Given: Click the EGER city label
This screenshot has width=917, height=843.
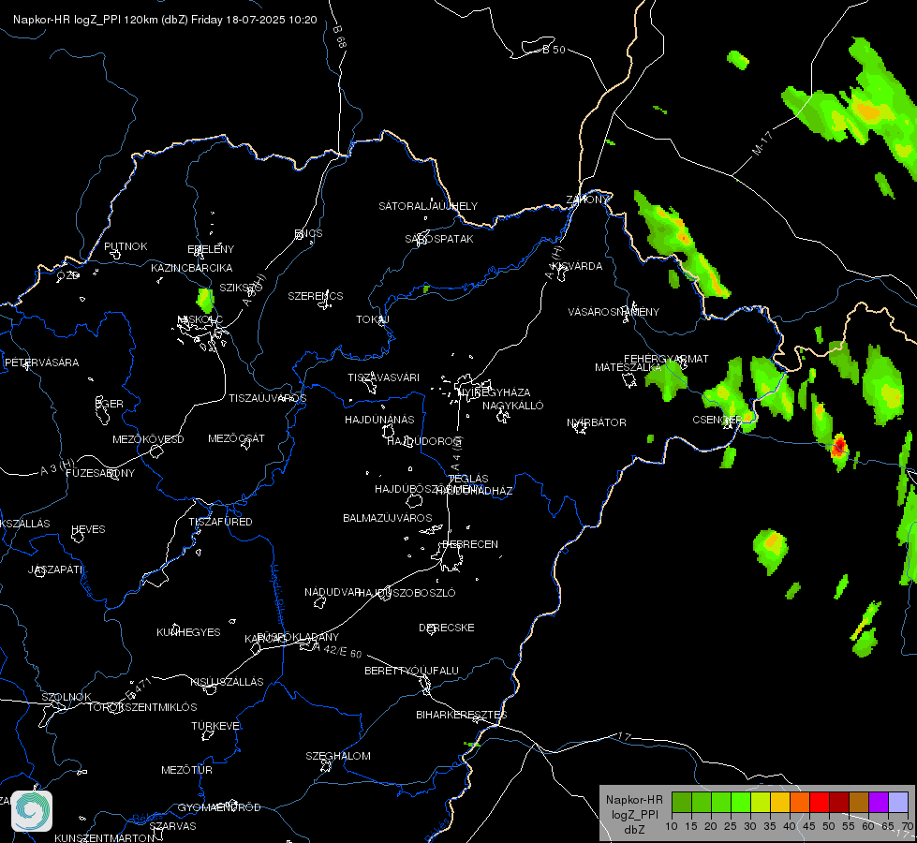Looking at the screenshot, I should (x=109, y=404).
